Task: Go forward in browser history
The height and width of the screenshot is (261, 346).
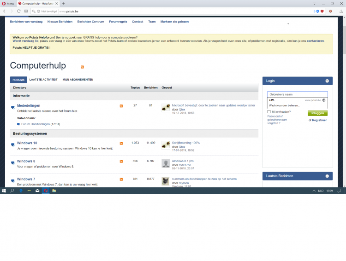Action: [12, 11]
